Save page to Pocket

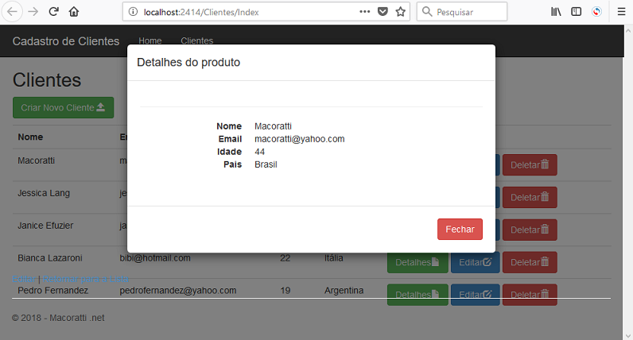383,12
